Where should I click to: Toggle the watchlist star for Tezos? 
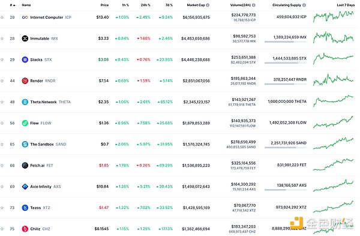pyautogui.click(x=2, y=208)
